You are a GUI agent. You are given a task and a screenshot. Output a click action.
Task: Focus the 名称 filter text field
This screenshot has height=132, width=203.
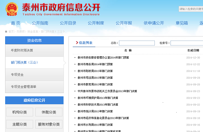coord(137,43)
